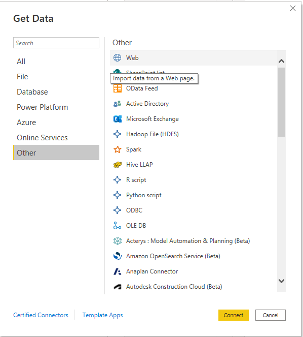Click into the Search connectors field
The height and width of the screenshot is (337, 303).
(56, 43)
